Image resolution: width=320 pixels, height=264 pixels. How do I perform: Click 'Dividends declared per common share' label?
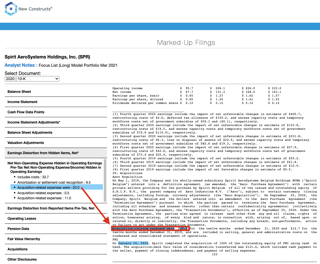tap(145, 103)
